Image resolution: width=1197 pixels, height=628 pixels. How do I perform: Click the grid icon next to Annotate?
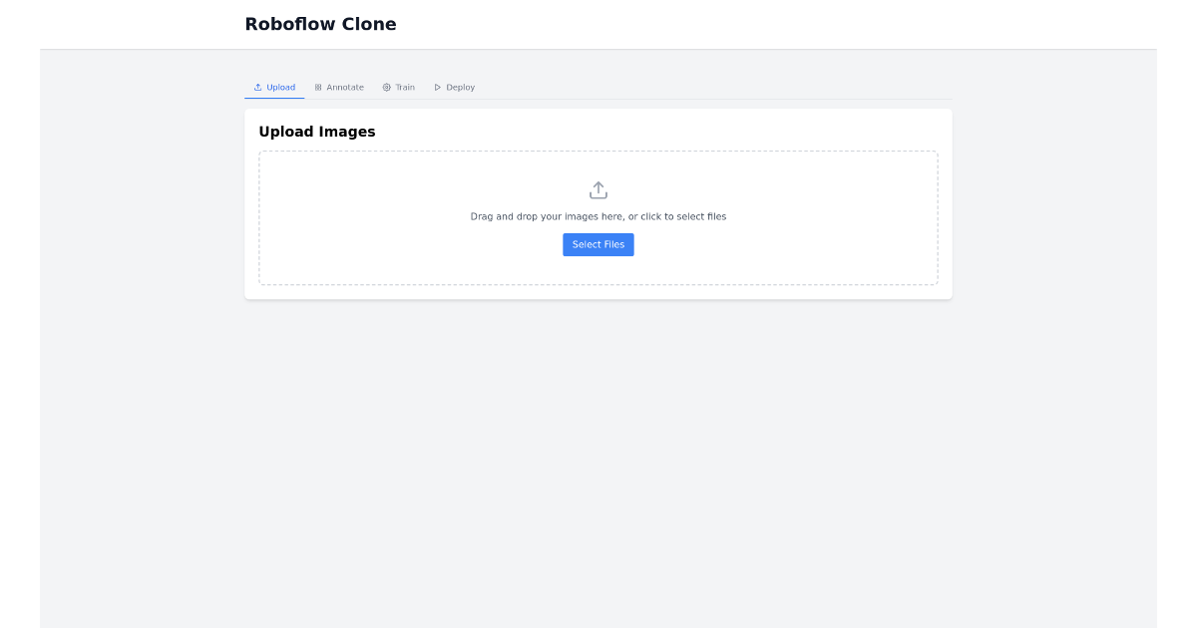click(317, 87)
